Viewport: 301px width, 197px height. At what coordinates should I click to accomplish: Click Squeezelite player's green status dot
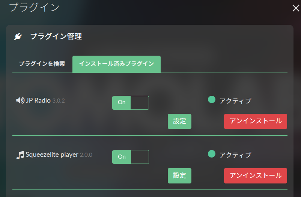point(212,154)
